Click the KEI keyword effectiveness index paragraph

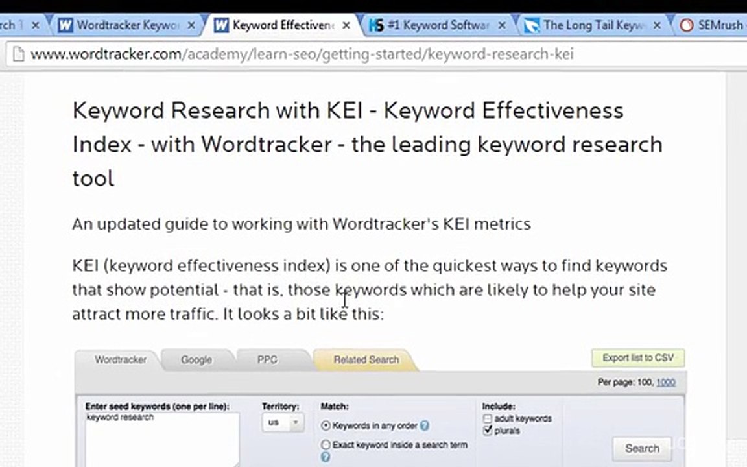pyautogui.click(x=370, y=289)
